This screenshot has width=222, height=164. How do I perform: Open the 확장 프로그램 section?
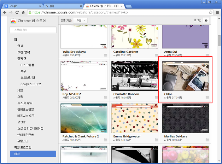pyautogui.click(x=23, y=147)
